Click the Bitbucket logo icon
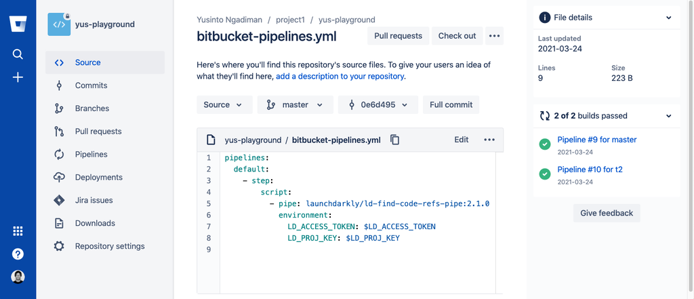 [18, 24]
